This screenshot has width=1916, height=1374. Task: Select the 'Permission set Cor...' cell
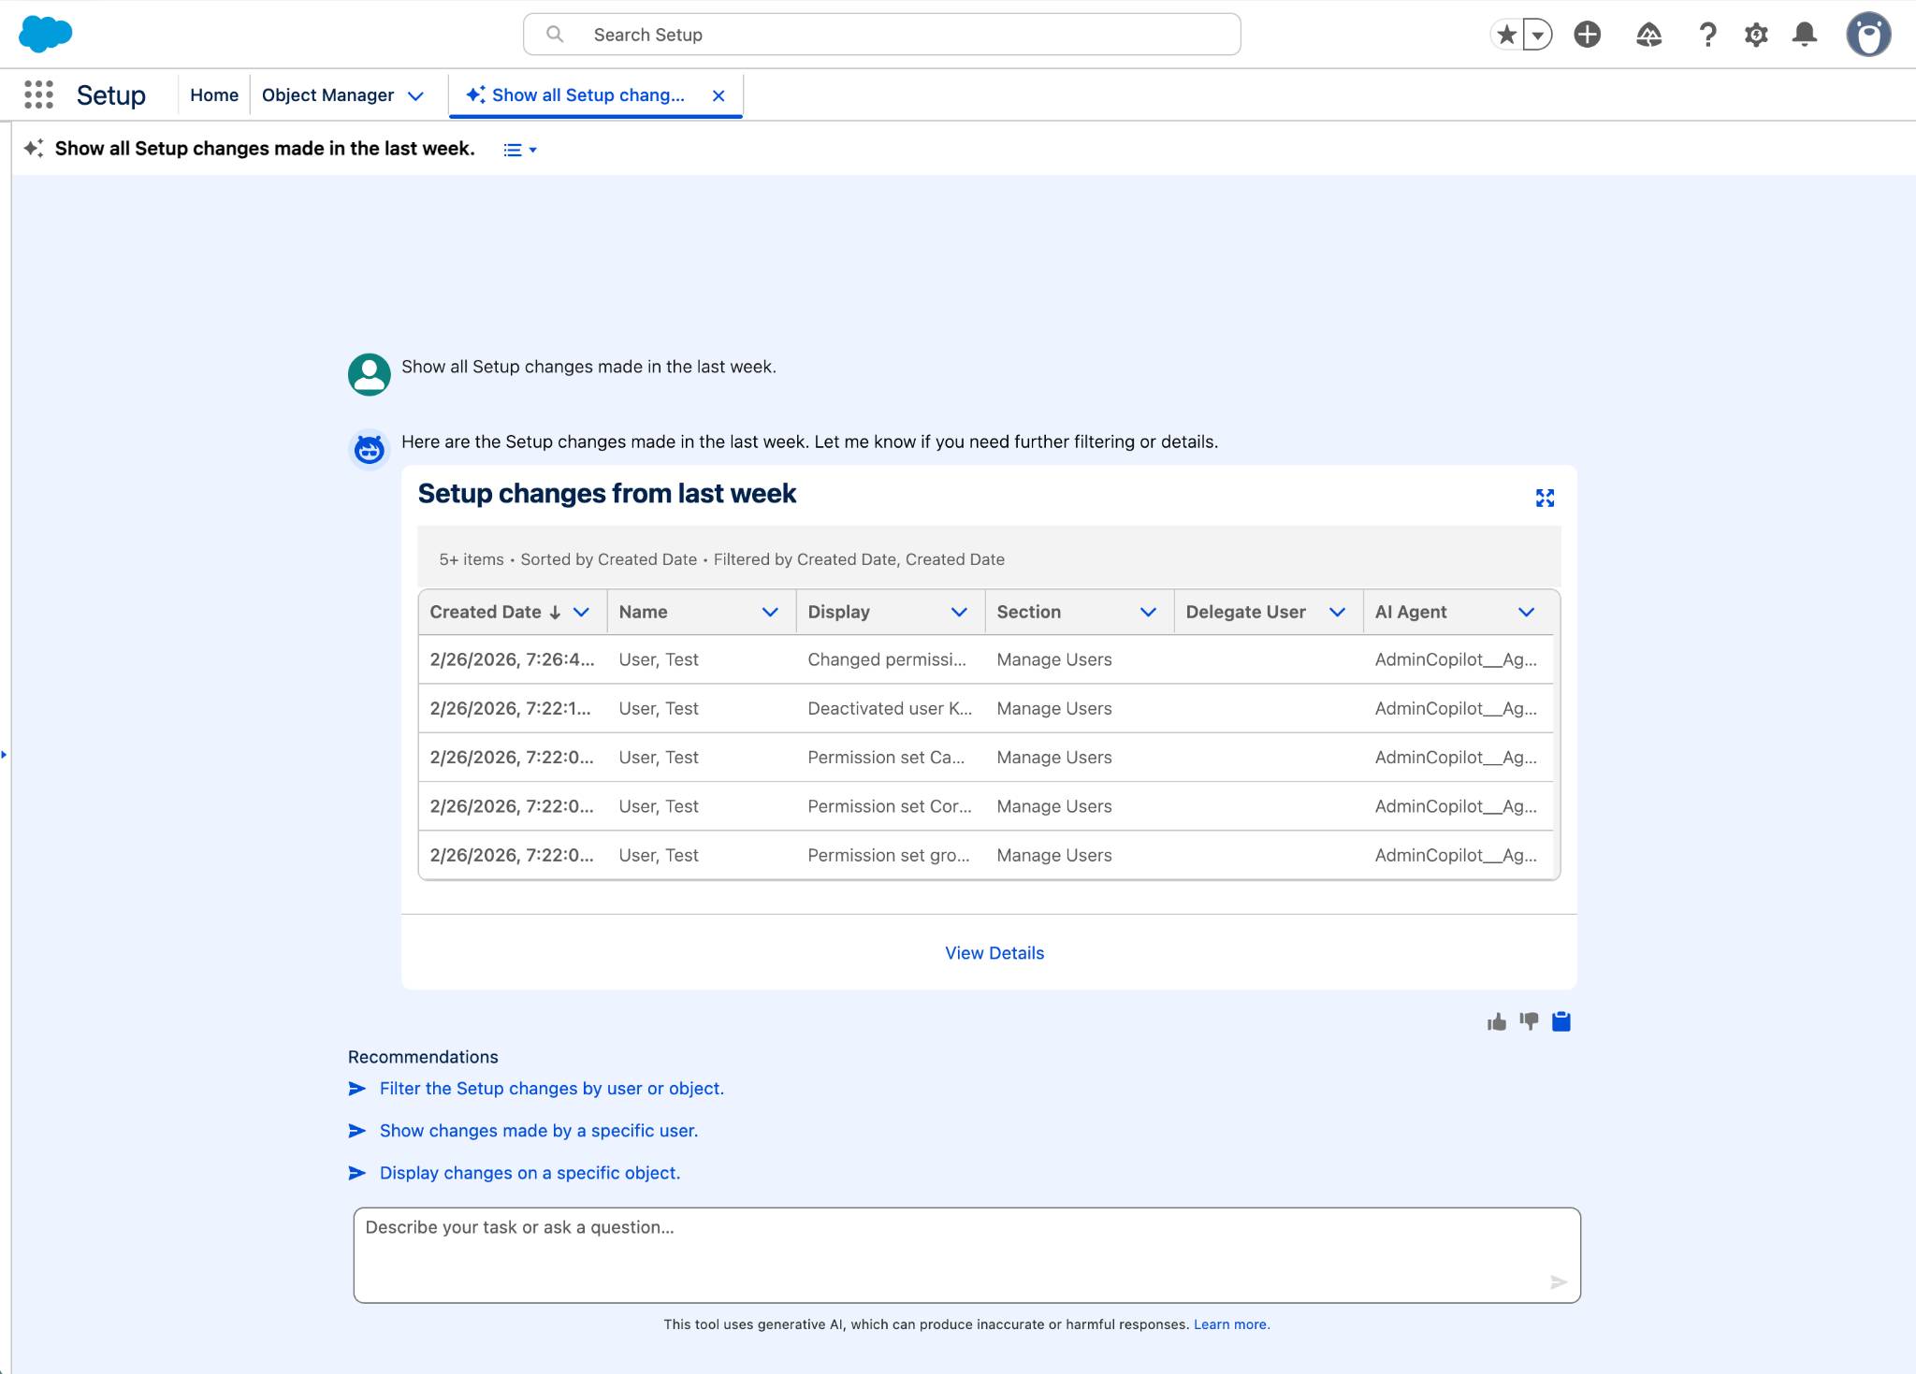(890, 805)
